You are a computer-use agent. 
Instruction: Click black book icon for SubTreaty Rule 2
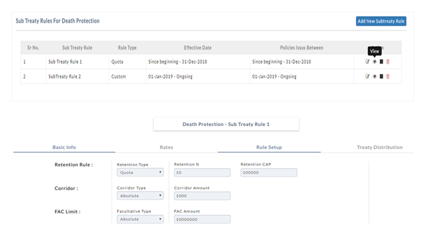[381, 76]
